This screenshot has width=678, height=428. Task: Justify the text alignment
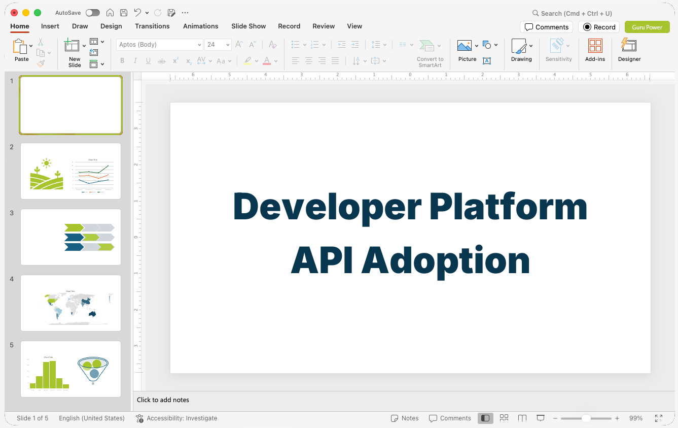335,61
